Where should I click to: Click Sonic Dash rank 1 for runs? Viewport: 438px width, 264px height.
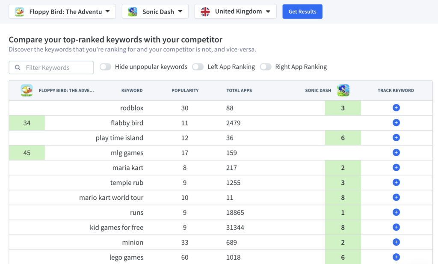(343, 213)
